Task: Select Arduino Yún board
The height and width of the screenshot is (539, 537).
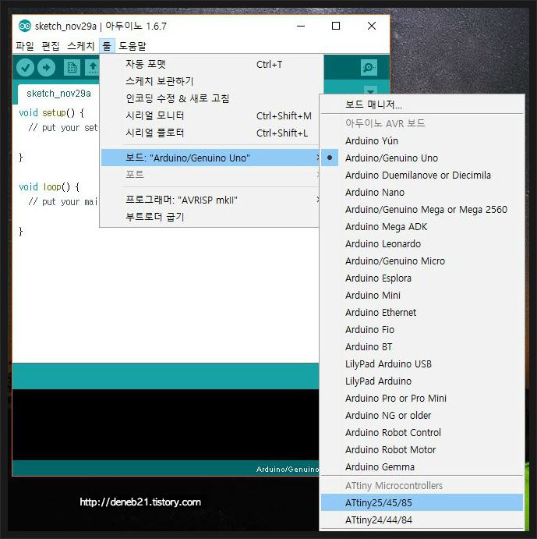Action: click(422, 140)
